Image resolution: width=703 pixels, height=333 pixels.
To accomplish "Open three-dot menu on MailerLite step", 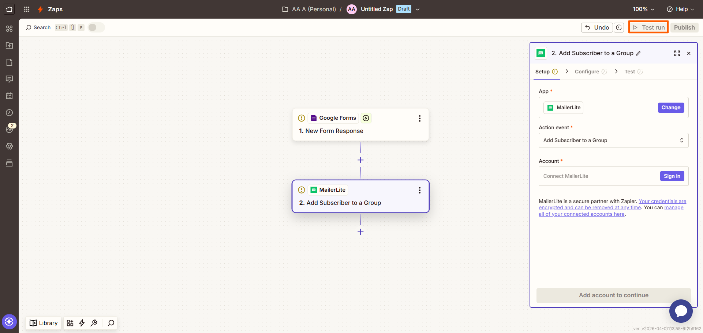I will pos(420,190).
